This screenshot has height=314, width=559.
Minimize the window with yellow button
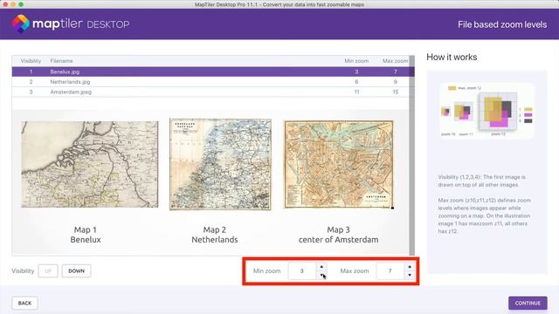pyautogui.click(x=13, y=4)
